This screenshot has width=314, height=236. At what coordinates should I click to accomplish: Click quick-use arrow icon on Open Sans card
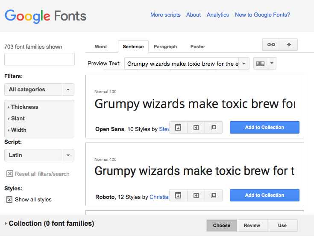[196, 128]
